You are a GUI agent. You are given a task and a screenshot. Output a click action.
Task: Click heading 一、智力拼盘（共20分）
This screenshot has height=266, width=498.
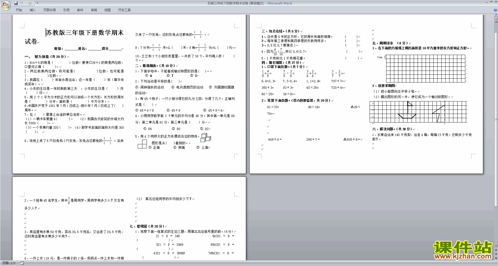click(45, 57)
